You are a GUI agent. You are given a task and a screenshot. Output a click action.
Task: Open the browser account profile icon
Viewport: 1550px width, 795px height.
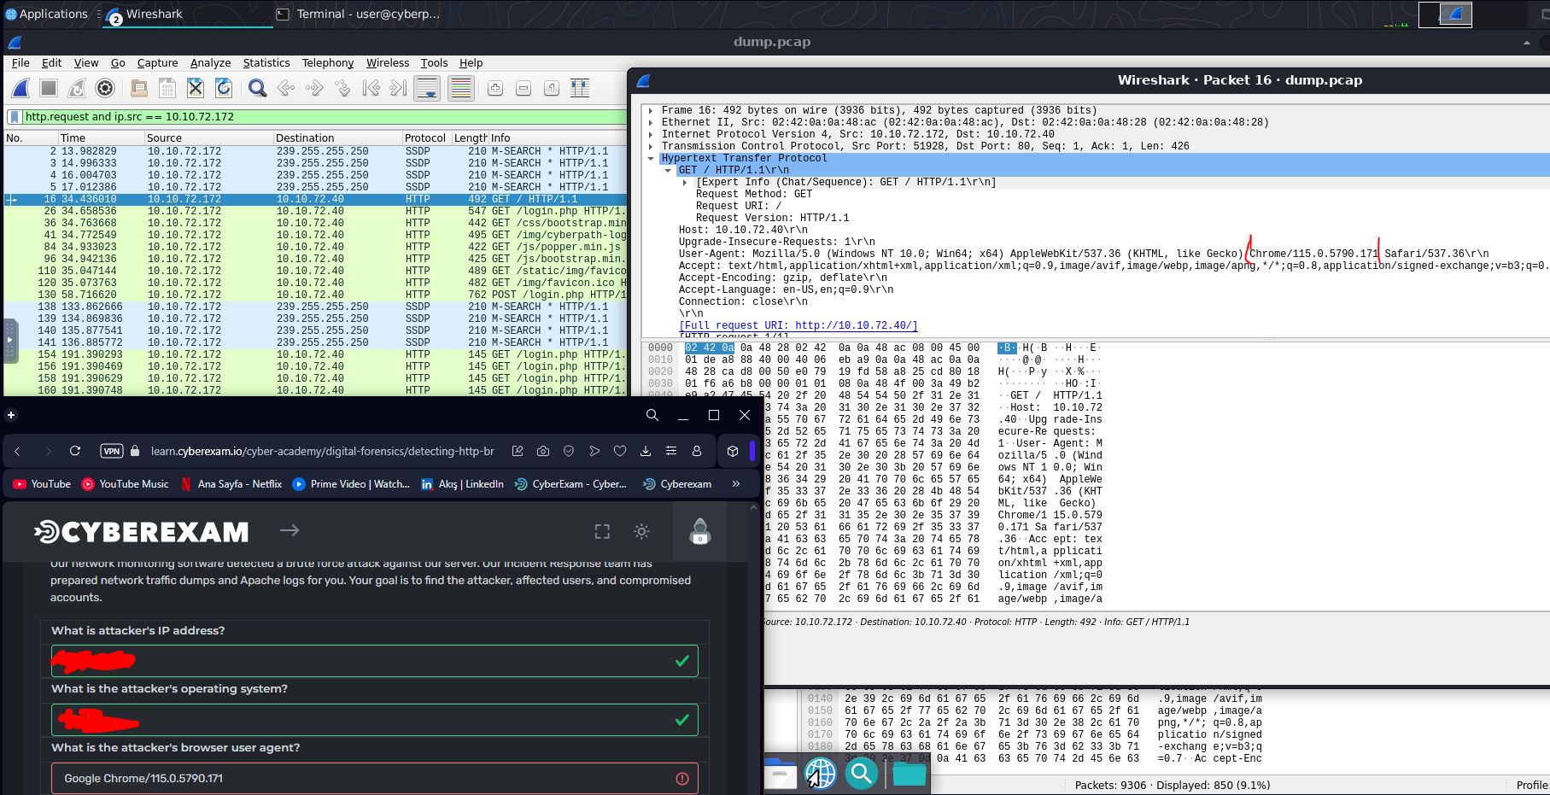tap(697, 451)
